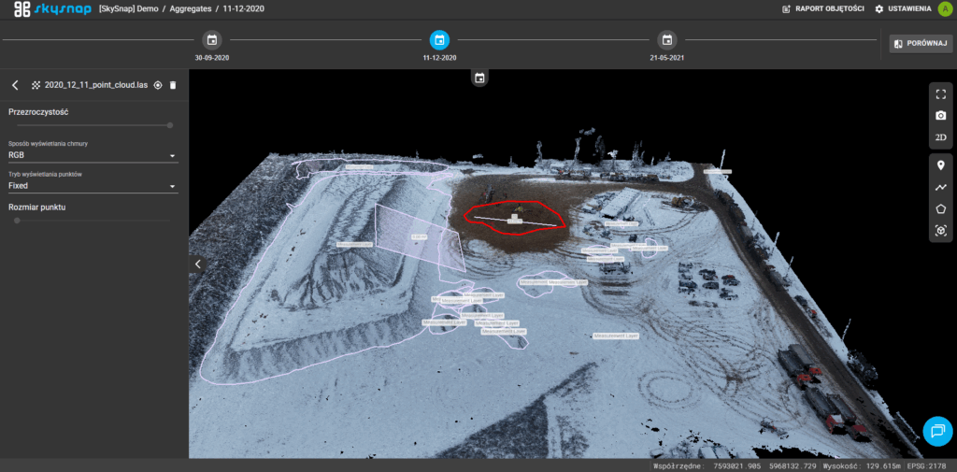Open the chat support bubble
The width and height of the screenshot is (957, 472).
point(936,429)
